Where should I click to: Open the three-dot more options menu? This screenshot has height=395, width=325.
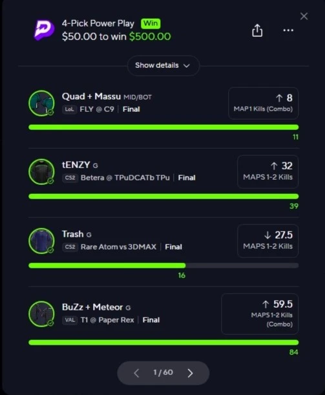(x=288, y=30)
